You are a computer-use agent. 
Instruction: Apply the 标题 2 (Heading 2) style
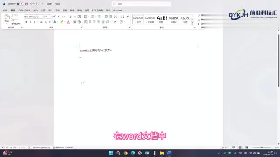pos(174,20)
